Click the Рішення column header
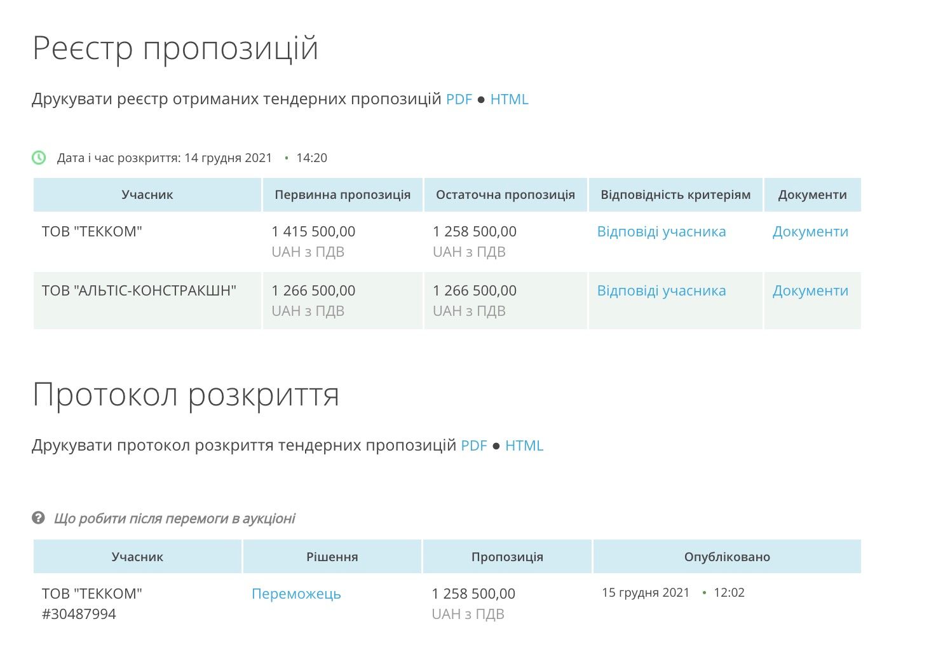The image size is (943, 666). [332, 557]
